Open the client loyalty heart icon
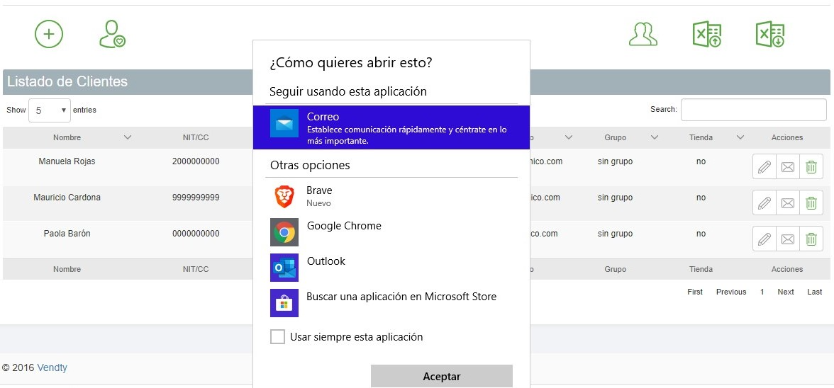This screenshot has height=388, width=834. click(x=112, y=34)
